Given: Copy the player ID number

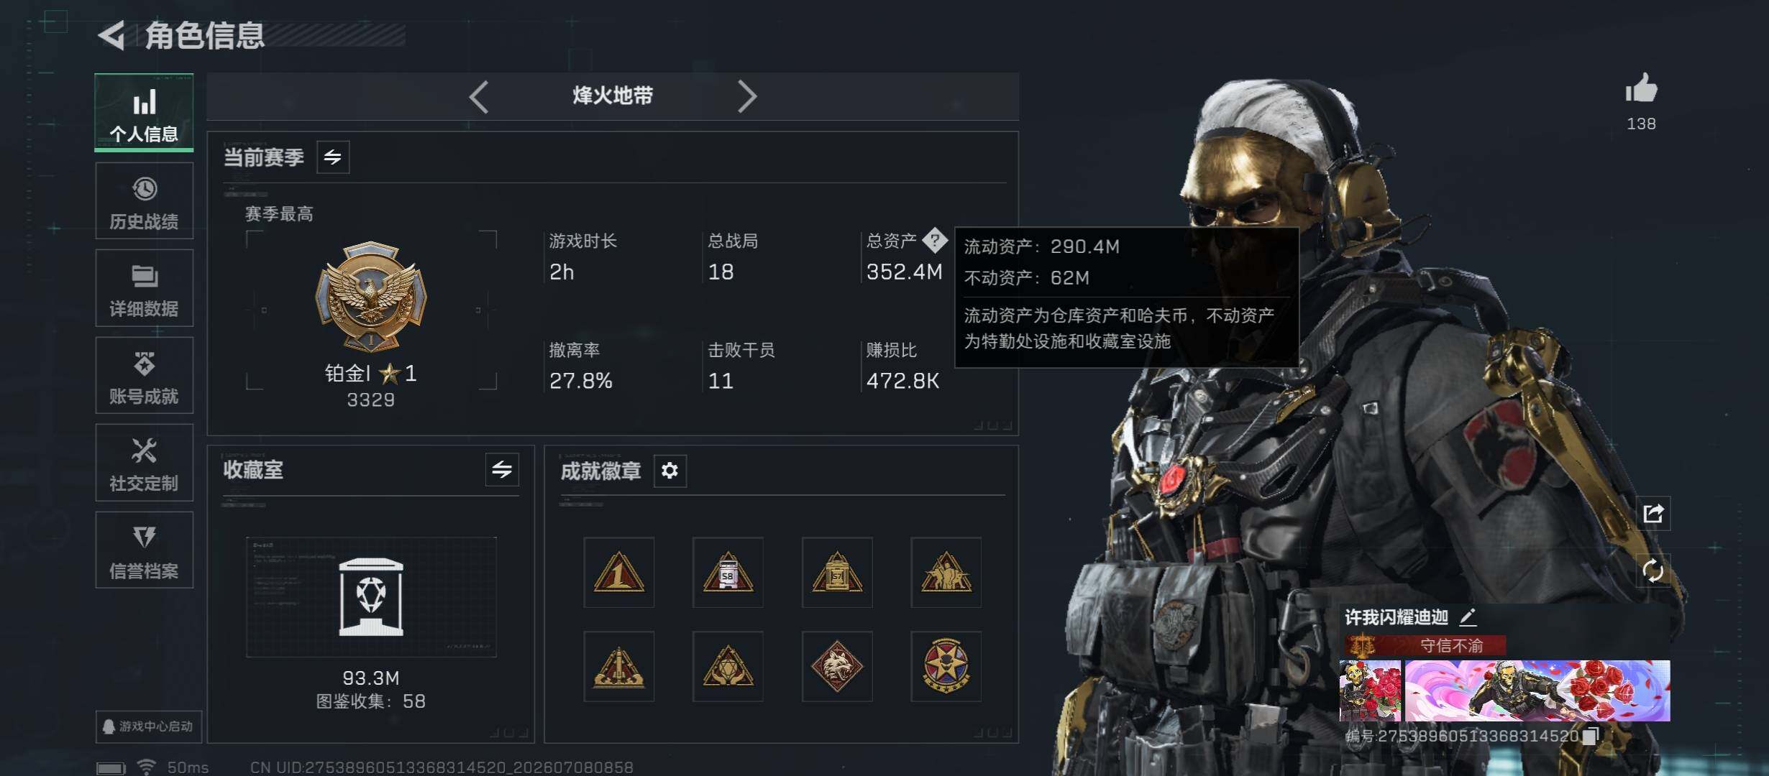Looking at the screenshot, I should pyautogui.click(x=1591, y=736).
